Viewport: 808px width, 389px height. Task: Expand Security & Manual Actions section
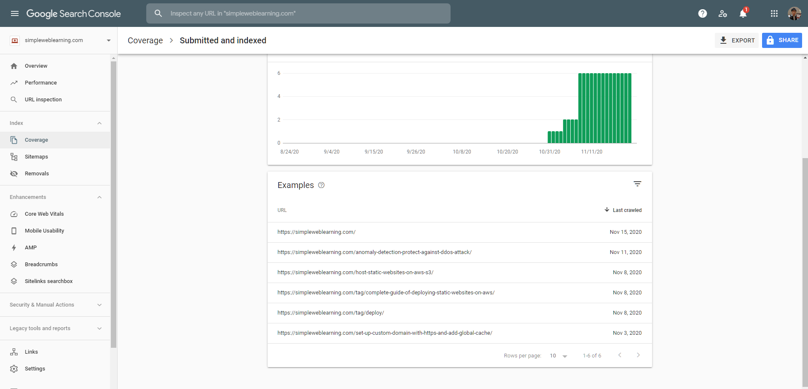coord(99,305)
